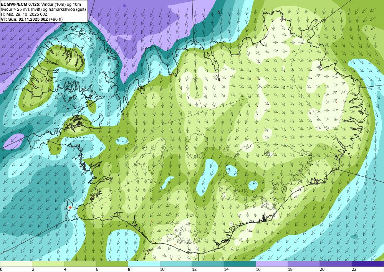Click the scale label "6"

tap(97, 270)
